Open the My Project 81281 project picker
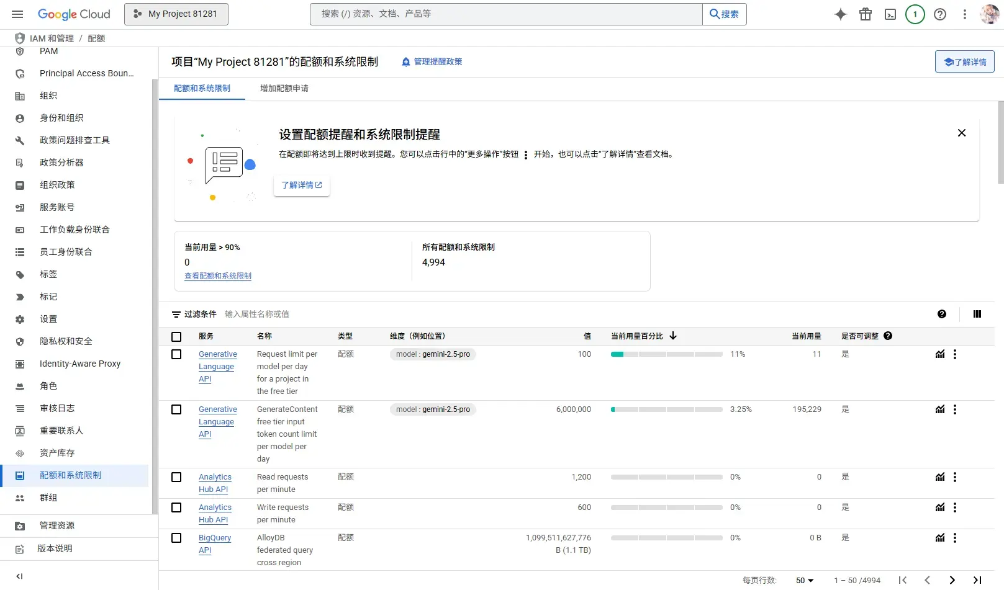 (x=176, y=14)
